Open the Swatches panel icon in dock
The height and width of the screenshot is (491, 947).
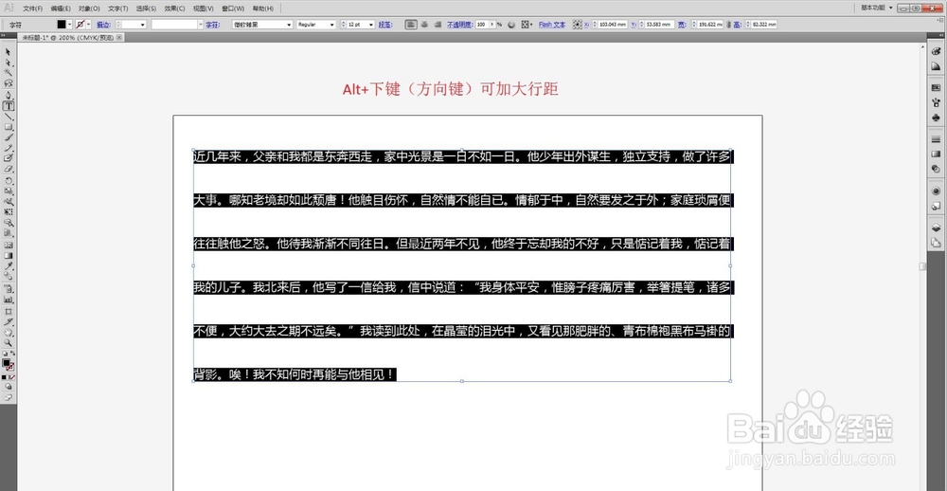937,87
